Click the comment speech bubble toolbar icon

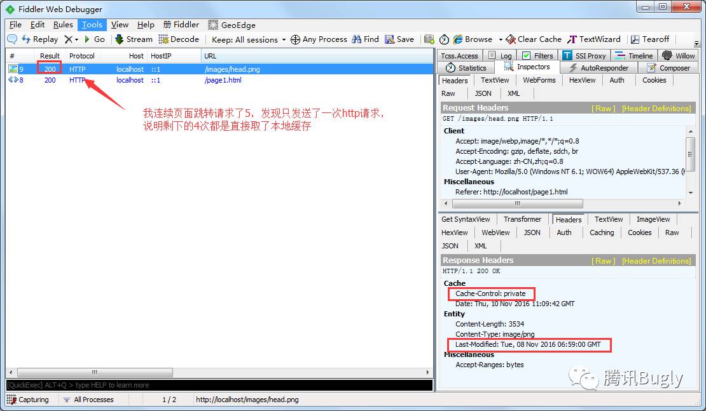coord(12,39)
